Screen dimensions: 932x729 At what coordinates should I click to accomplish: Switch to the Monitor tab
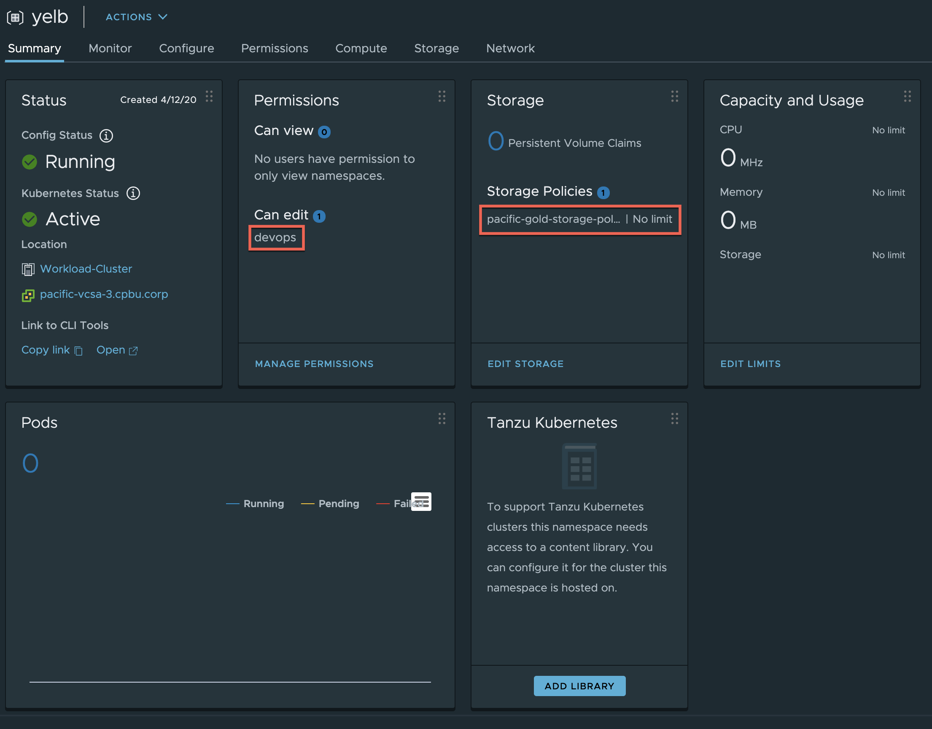pos(110,48)
